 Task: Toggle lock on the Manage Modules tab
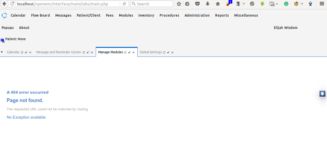pyautogui.click(x=129, y=52)
